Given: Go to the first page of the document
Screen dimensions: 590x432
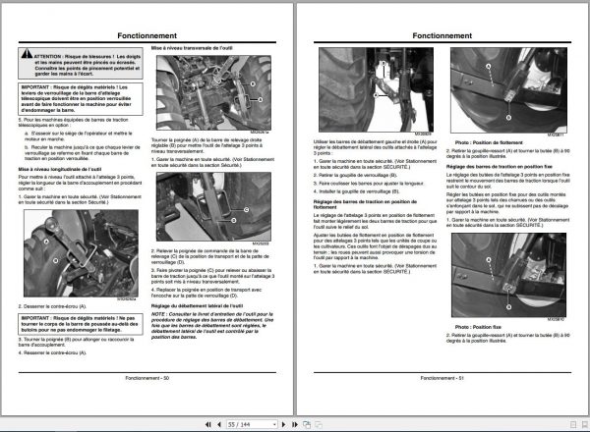Looking at the screenshot, I should (x=208, y=424).
